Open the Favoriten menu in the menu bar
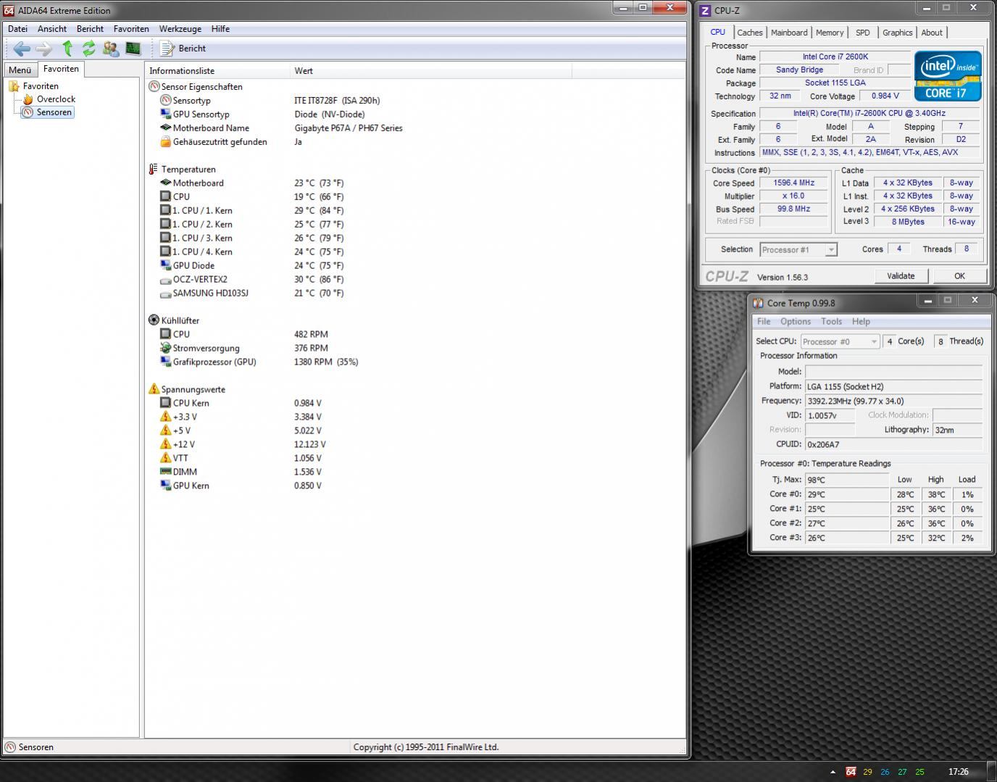Screen dimensions: 997x782 (x=131, y=29)
